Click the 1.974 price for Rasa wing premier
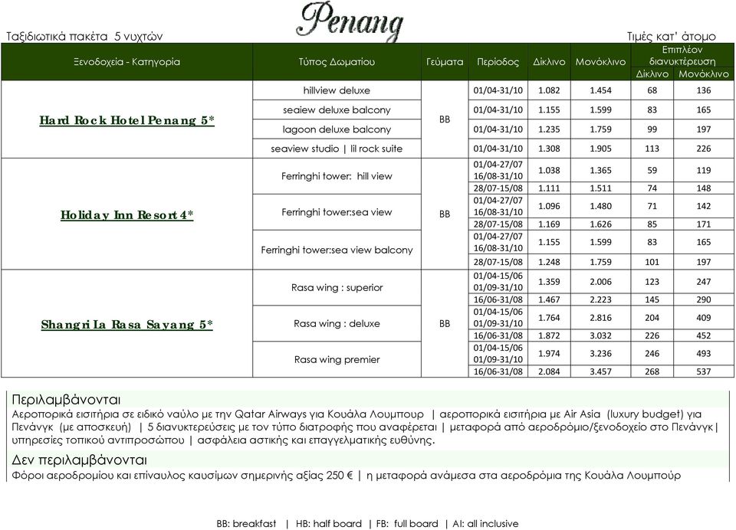Viewport: 736px width, 530px height. coord(549,354)
